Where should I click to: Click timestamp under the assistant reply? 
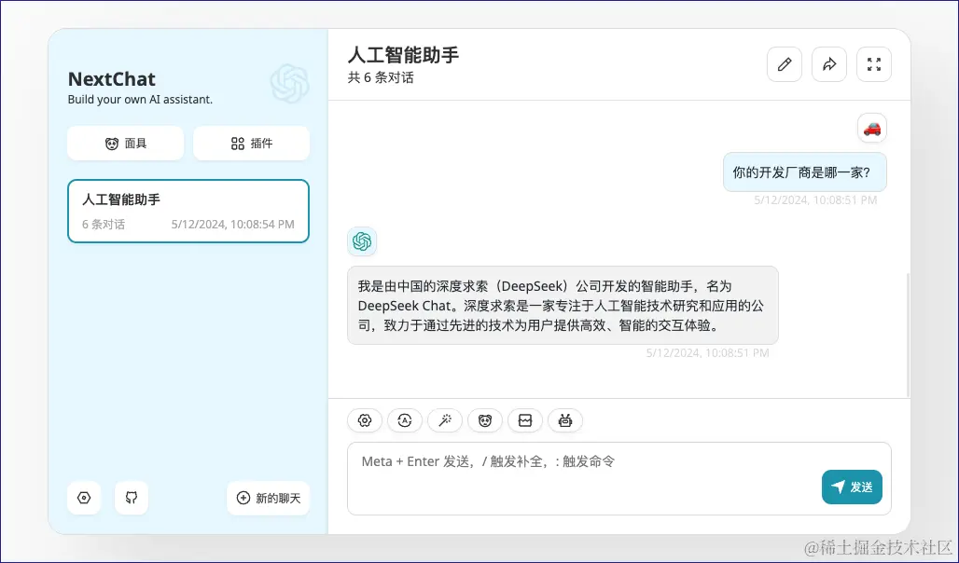coord(708,352)
